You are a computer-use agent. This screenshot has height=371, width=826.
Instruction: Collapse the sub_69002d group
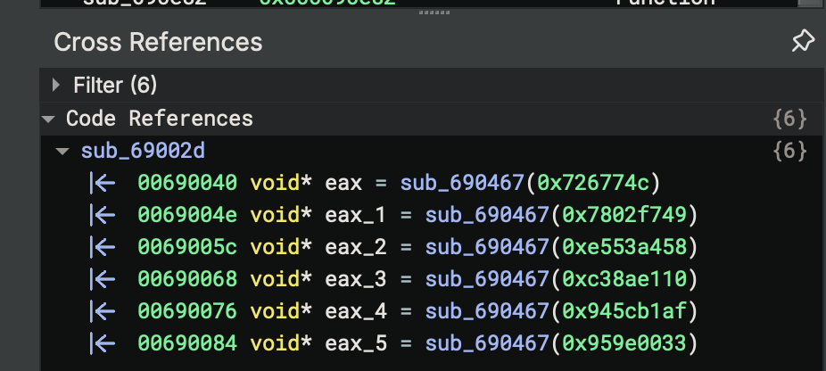tap(62, 152)
